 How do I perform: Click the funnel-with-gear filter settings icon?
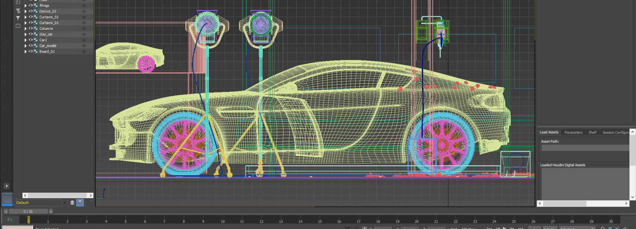click(18, 11)
